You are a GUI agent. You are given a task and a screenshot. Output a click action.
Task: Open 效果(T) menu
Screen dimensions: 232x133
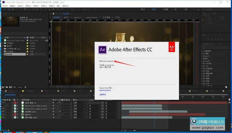click(36, 6)
